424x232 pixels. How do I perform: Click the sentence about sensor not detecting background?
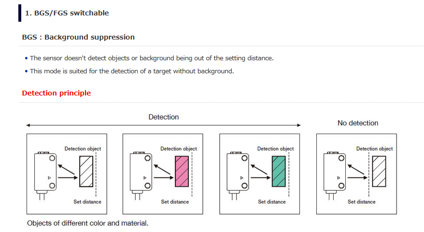[152, 58]
